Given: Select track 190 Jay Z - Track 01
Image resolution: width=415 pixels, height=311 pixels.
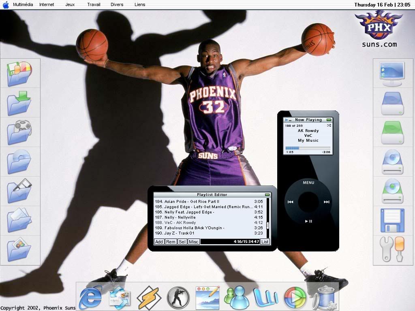Looking at the screenshot, I should pyautogui.click(x=209, y=233).
